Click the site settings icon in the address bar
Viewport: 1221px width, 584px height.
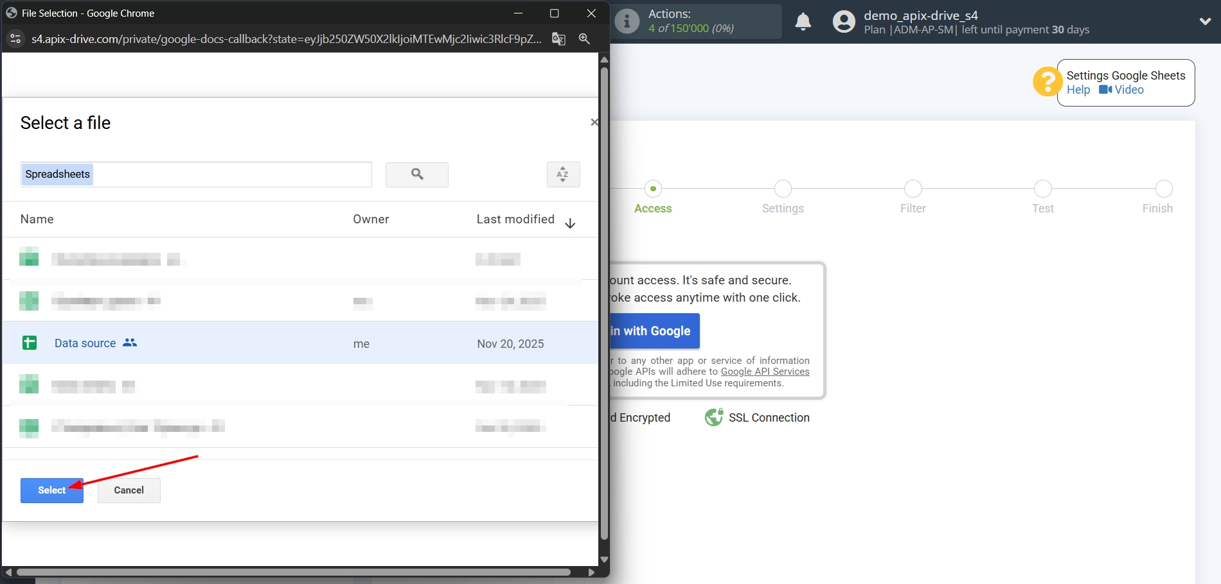click(15, 39)
